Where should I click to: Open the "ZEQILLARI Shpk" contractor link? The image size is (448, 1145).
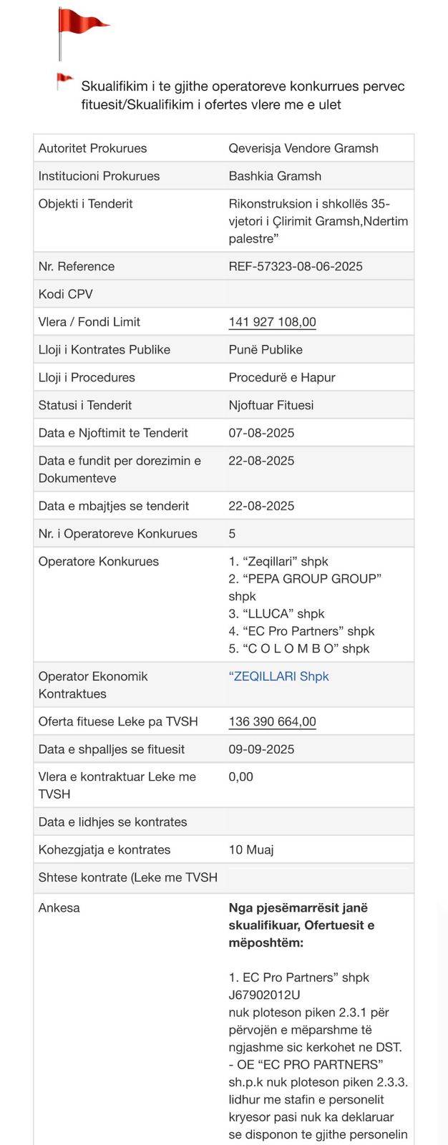coord(279,676)
